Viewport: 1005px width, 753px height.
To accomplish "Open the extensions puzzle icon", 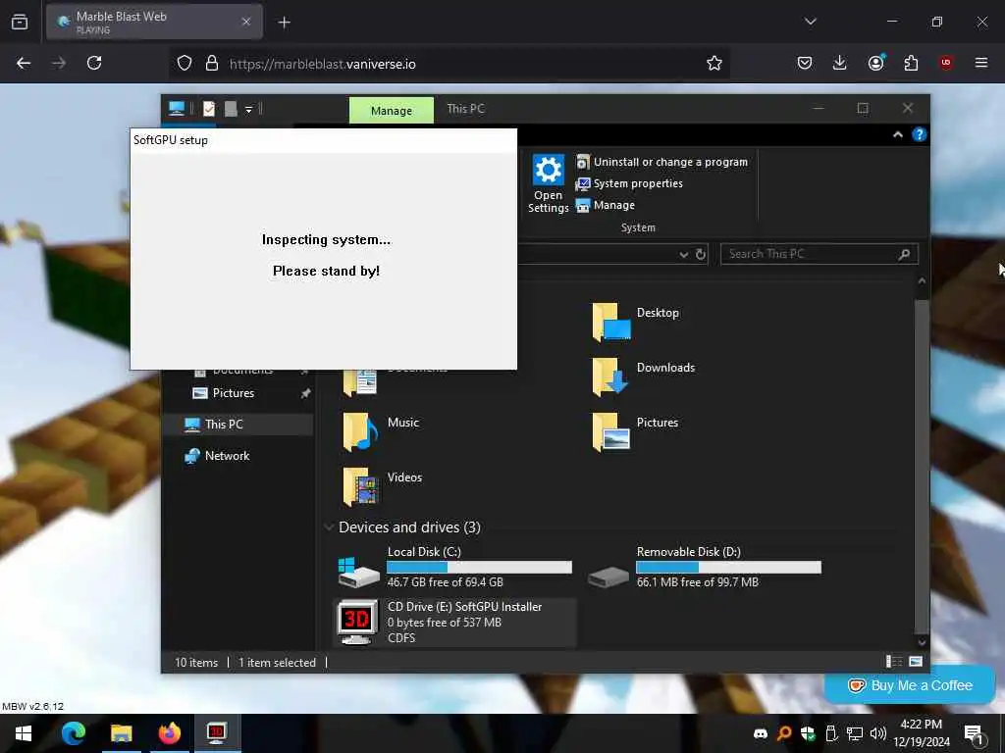I will coord(911,63).
